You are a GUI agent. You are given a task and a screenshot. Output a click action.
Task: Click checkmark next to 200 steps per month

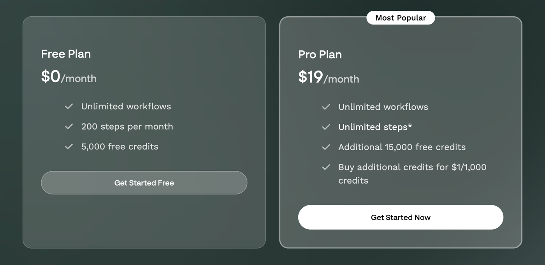pos(69,126)
